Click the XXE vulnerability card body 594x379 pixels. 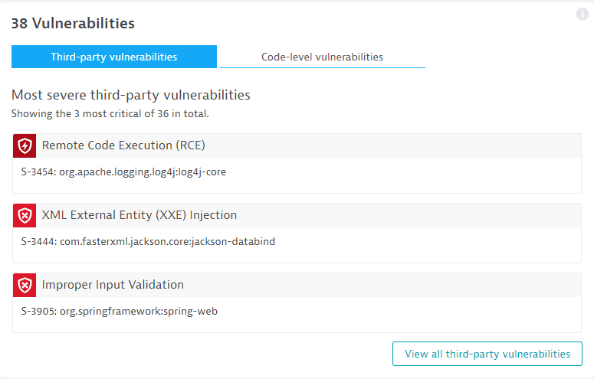coord(297,245)
